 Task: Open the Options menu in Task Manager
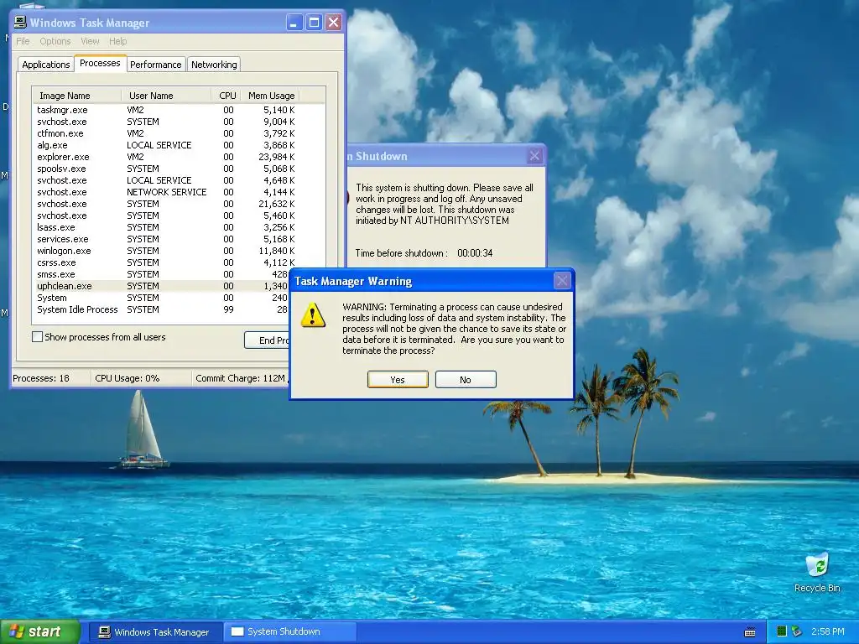55,41
